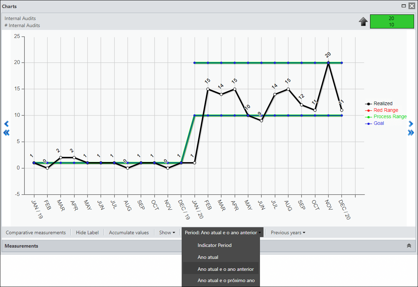This screenshot has height=287, width=418.
Task: Toggle Red Range series in legend
Action: pyautogui.click(x=381, y=110)
